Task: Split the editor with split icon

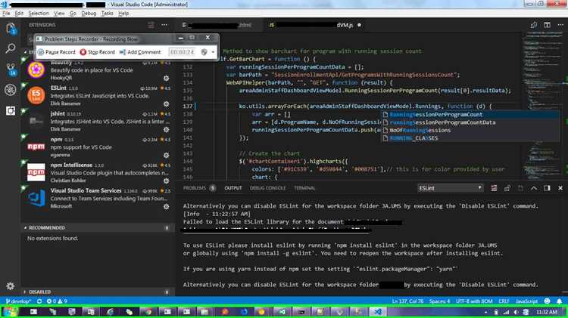Action: point(547,25)
